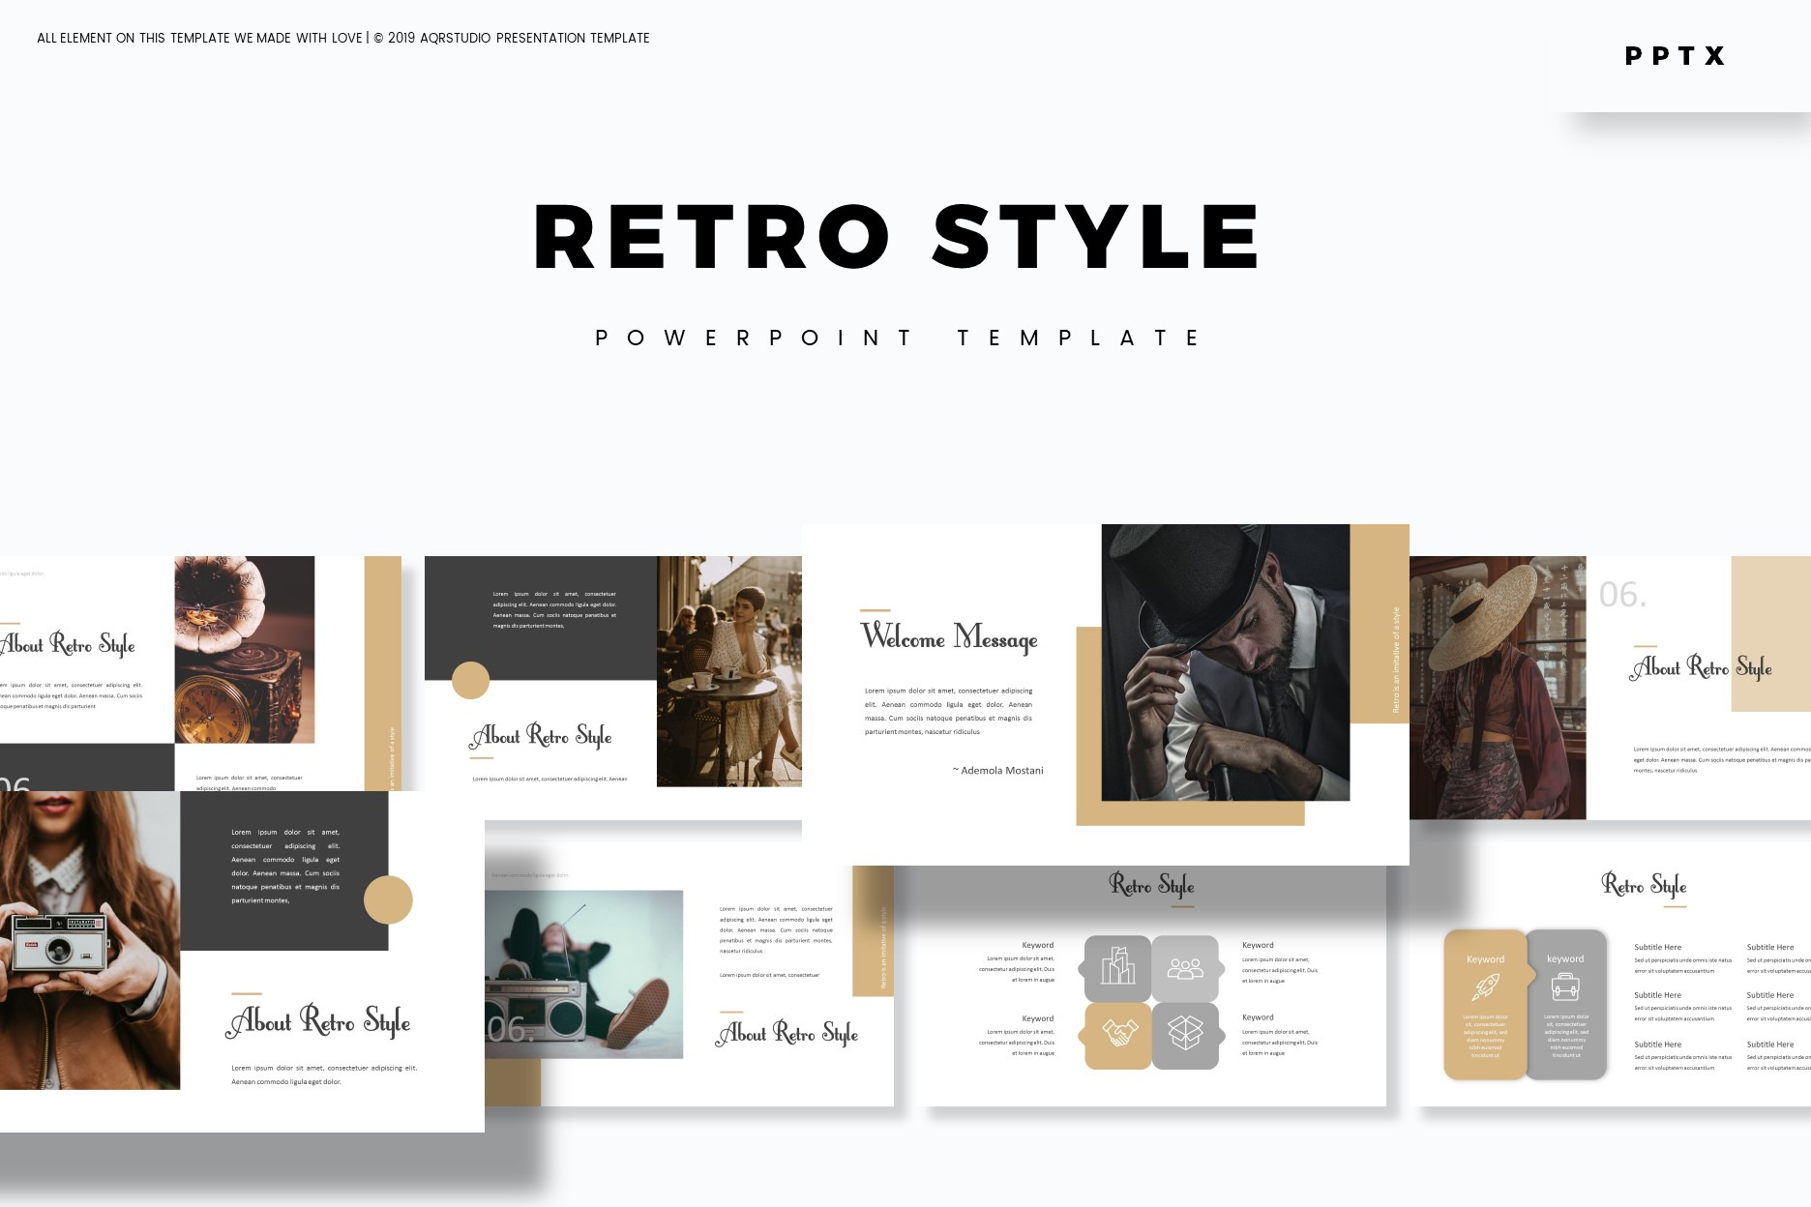Image resolution: width=1811 pixels, height=1207 pixels.
Task: Select the gold circle on cafe slide
Action: 471,680
